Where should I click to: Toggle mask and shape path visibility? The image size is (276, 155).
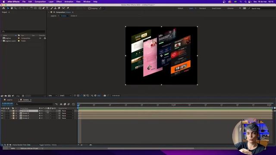81,96
